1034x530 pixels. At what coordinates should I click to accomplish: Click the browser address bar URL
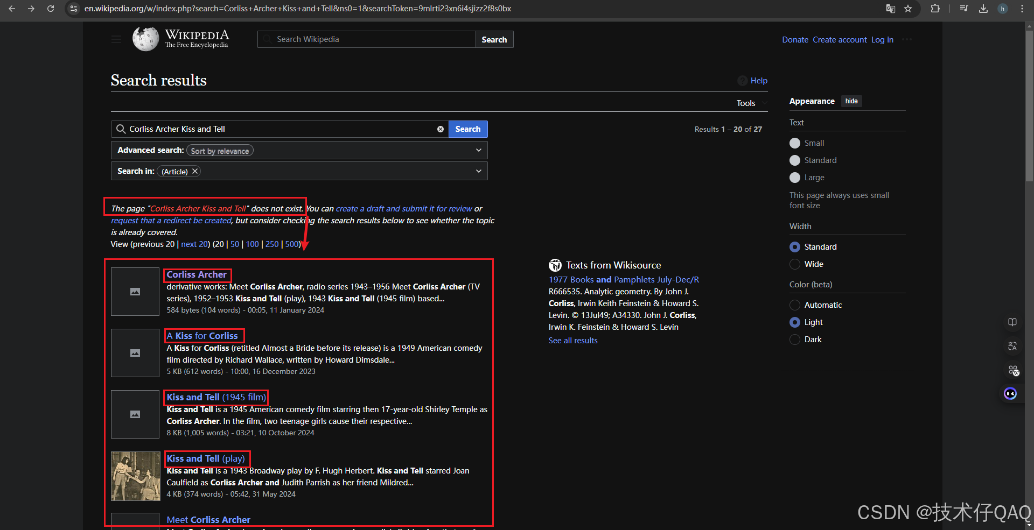298,9
